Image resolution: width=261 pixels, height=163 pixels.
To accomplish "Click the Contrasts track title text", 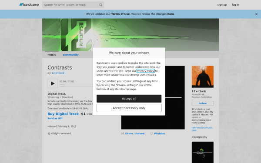I will point(60,67).
